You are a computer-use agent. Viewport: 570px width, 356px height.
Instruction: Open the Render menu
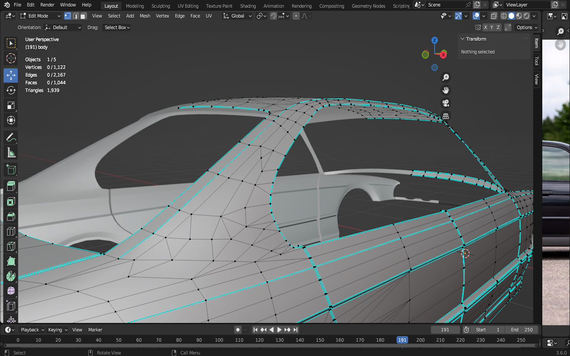[47, 5]
